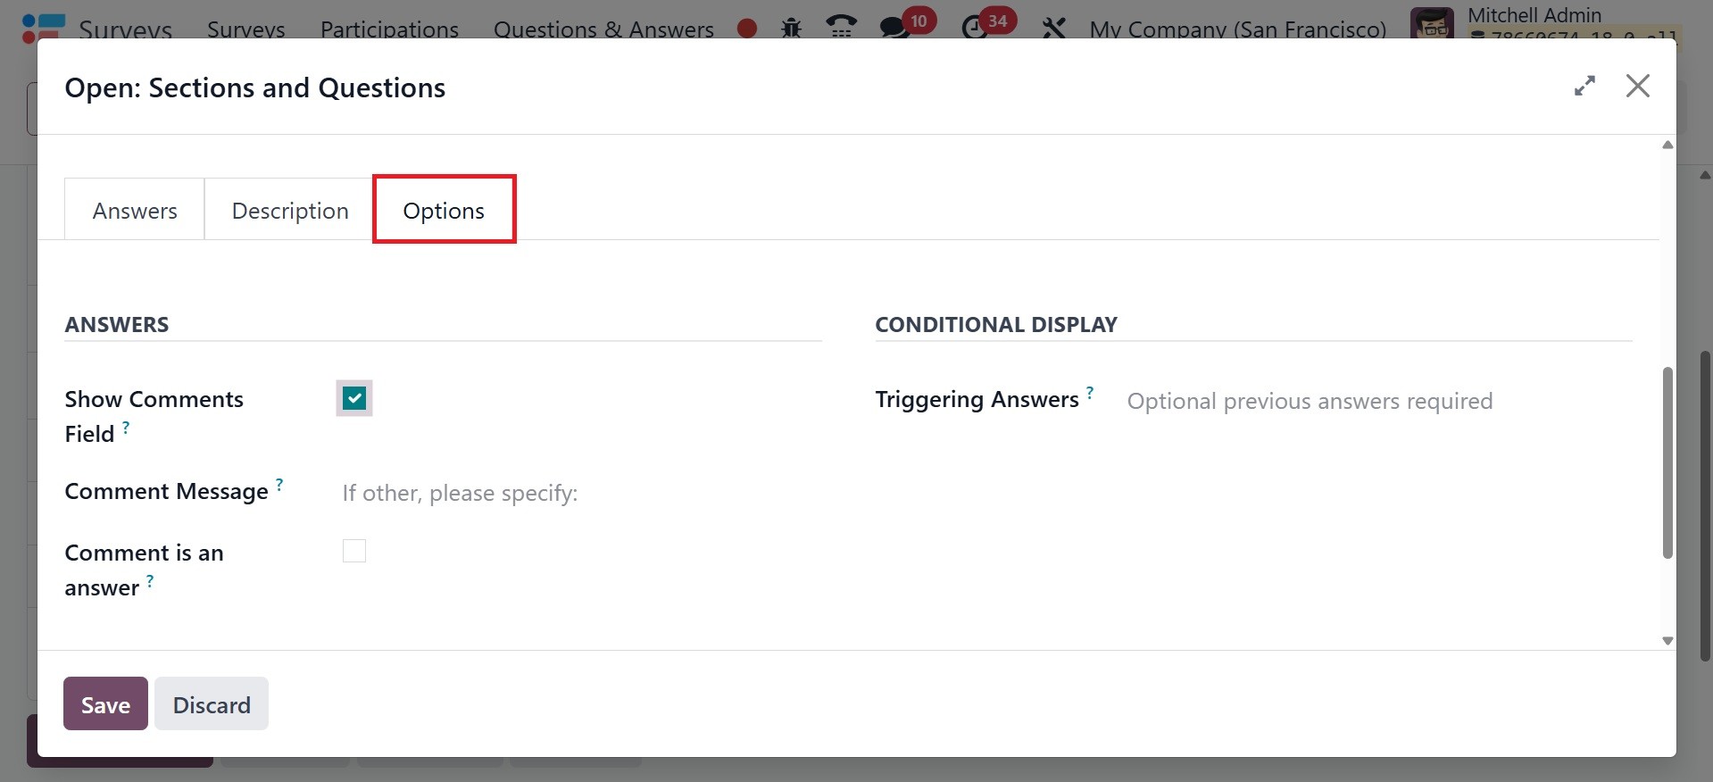Open the activities clock icon
Screen dimensions: 1713x782
coord(974,27)
